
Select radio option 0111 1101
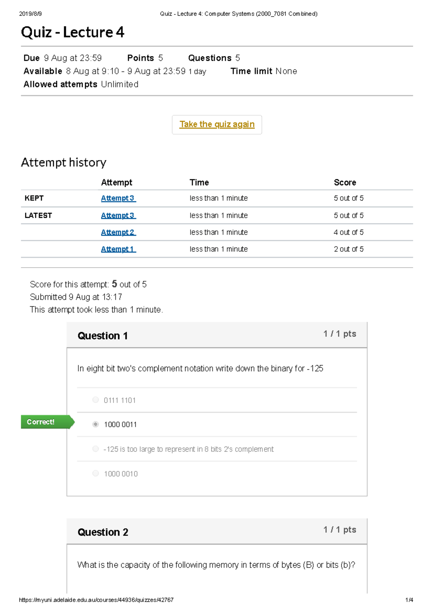[96, 400]
